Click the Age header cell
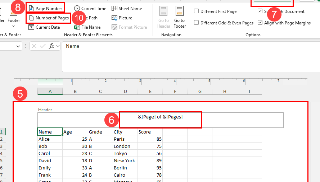Screen dimensions: 320x182 pyautogui.click(x=75, y=132)
